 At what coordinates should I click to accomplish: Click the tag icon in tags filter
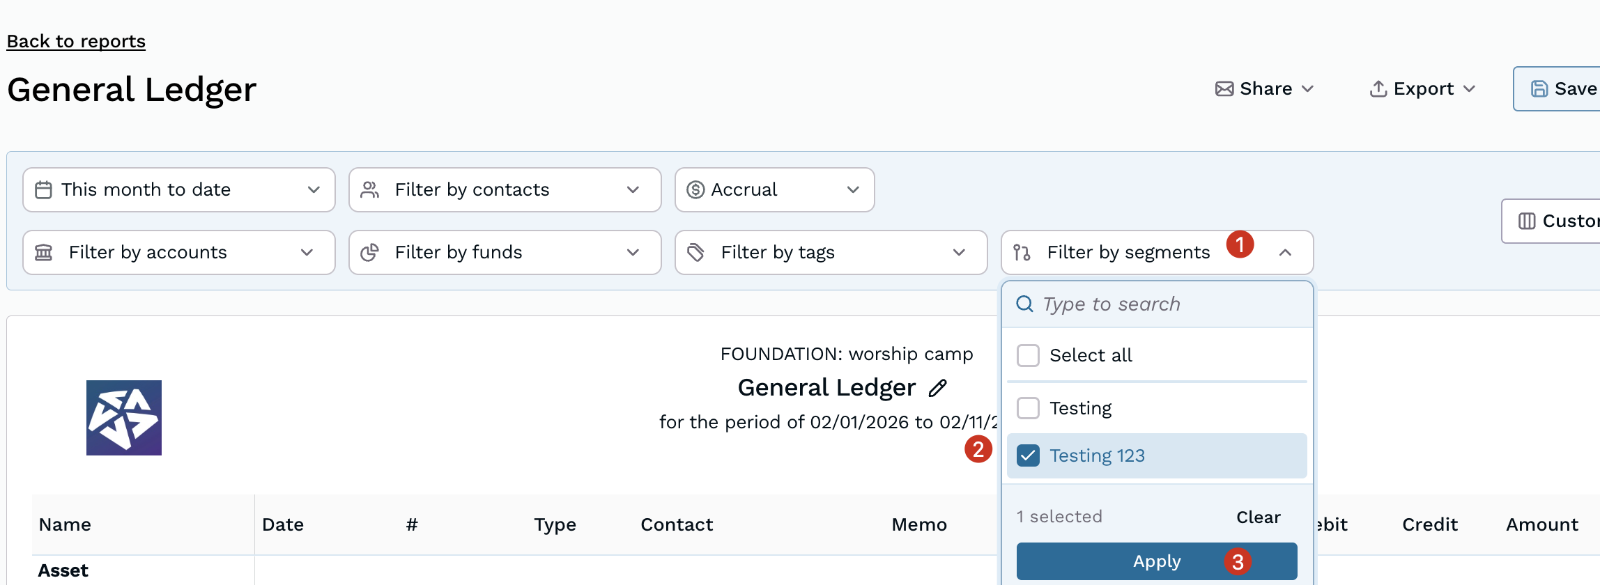[695, 253]
